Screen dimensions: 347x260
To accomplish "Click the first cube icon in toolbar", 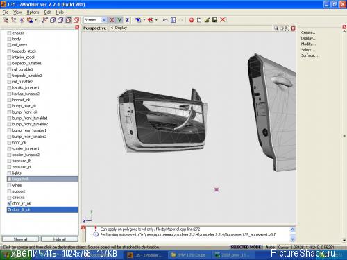I will click(x=53, y=20).
